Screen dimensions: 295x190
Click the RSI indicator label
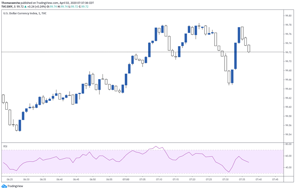pos(5,147)
